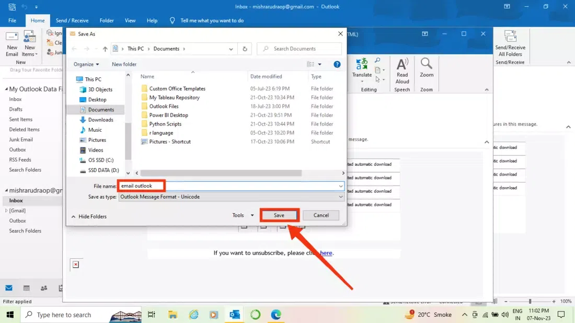The width and height of the screenshot is (575, 323).
Task: Open the Tools dropdown menu
Action: 243,215
